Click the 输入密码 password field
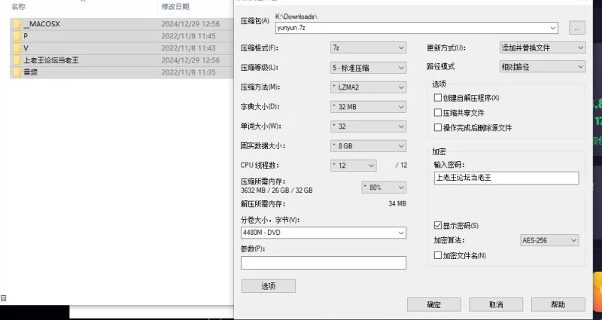This screenshot has height=320, width=602. (x=506, y=178)
